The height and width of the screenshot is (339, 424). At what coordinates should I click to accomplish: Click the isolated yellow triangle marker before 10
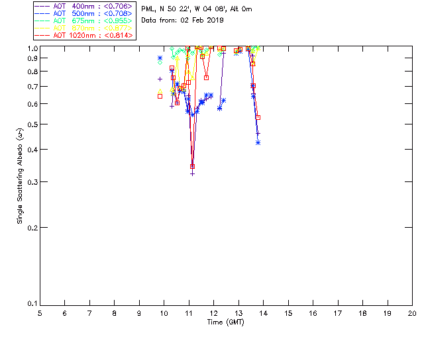[160, 91]
